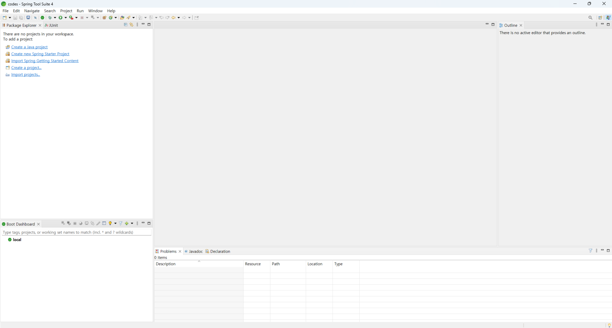The height and width of the screenshot is (328, 612).
Task: Click the Create a project... link
Action: point(26,68)
